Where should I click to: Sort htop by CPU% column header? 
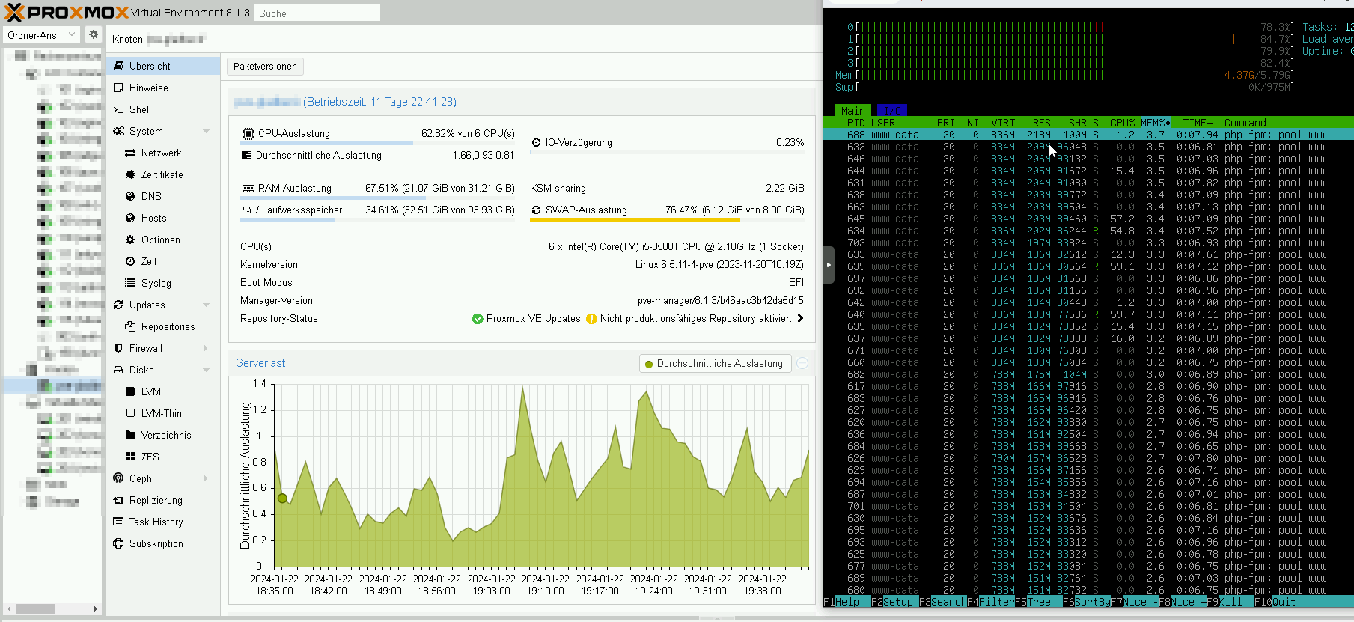1122,123
